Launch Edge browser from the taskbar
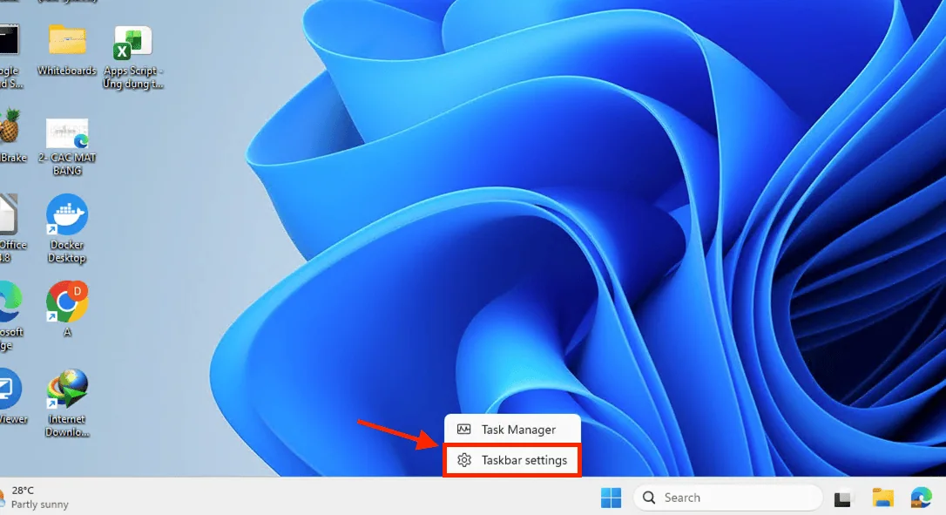 pos(922,498)
